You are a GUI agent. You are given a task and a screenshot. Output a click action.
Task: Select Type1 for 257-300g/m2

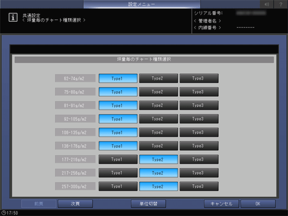(118, 186)
